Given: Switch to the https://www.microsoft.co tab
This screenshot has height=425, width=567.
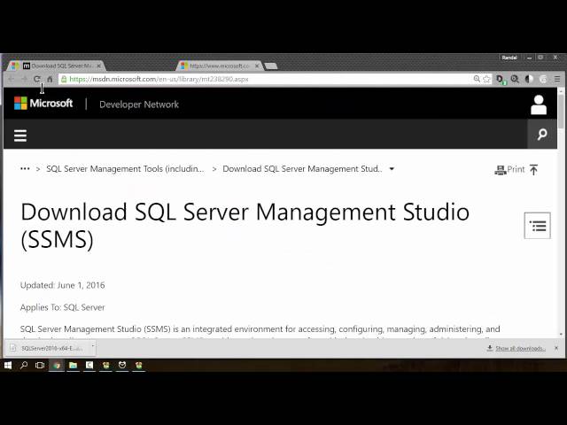Looking at the screenshot, I should (221, 66).
